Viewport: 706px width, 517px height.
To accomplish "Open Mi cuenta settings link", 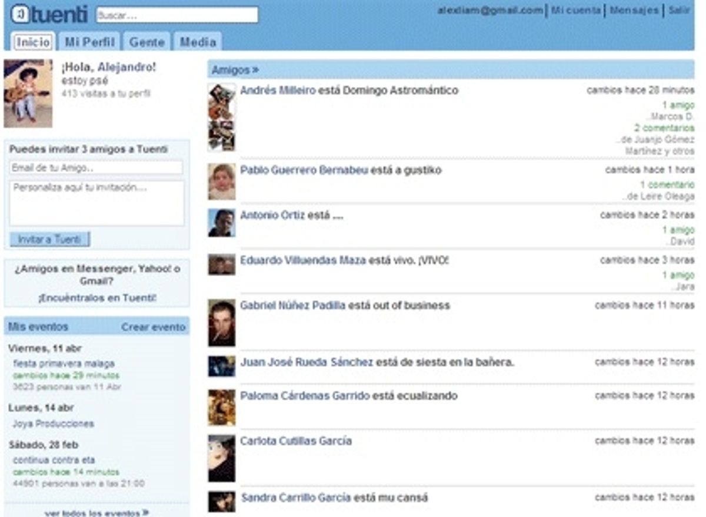I will 576,10.
